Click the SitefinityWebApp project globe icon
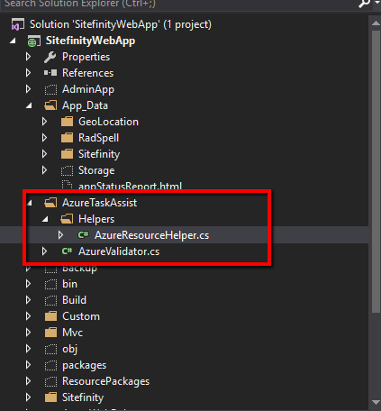Screen dimensions: 381x411 tap(34, 41)
